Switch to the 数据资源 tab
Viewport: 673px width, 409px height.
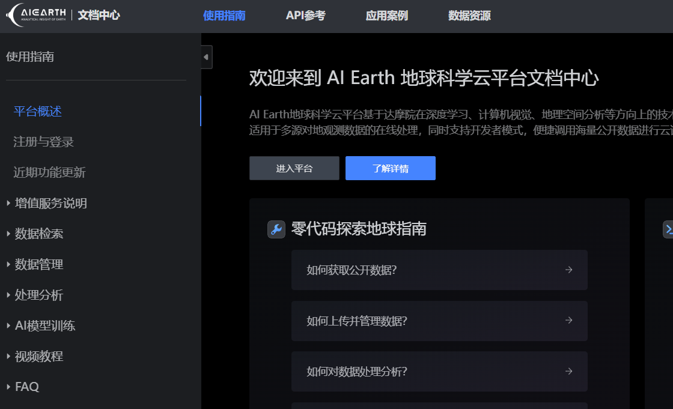point(469,16)
